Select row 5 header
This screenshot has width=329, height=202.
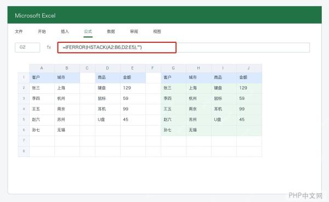coord(24,120)
